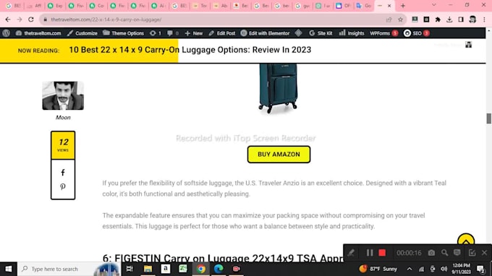Click the NOW READING article title
492x276 pixels.
[x=190, y=50]
